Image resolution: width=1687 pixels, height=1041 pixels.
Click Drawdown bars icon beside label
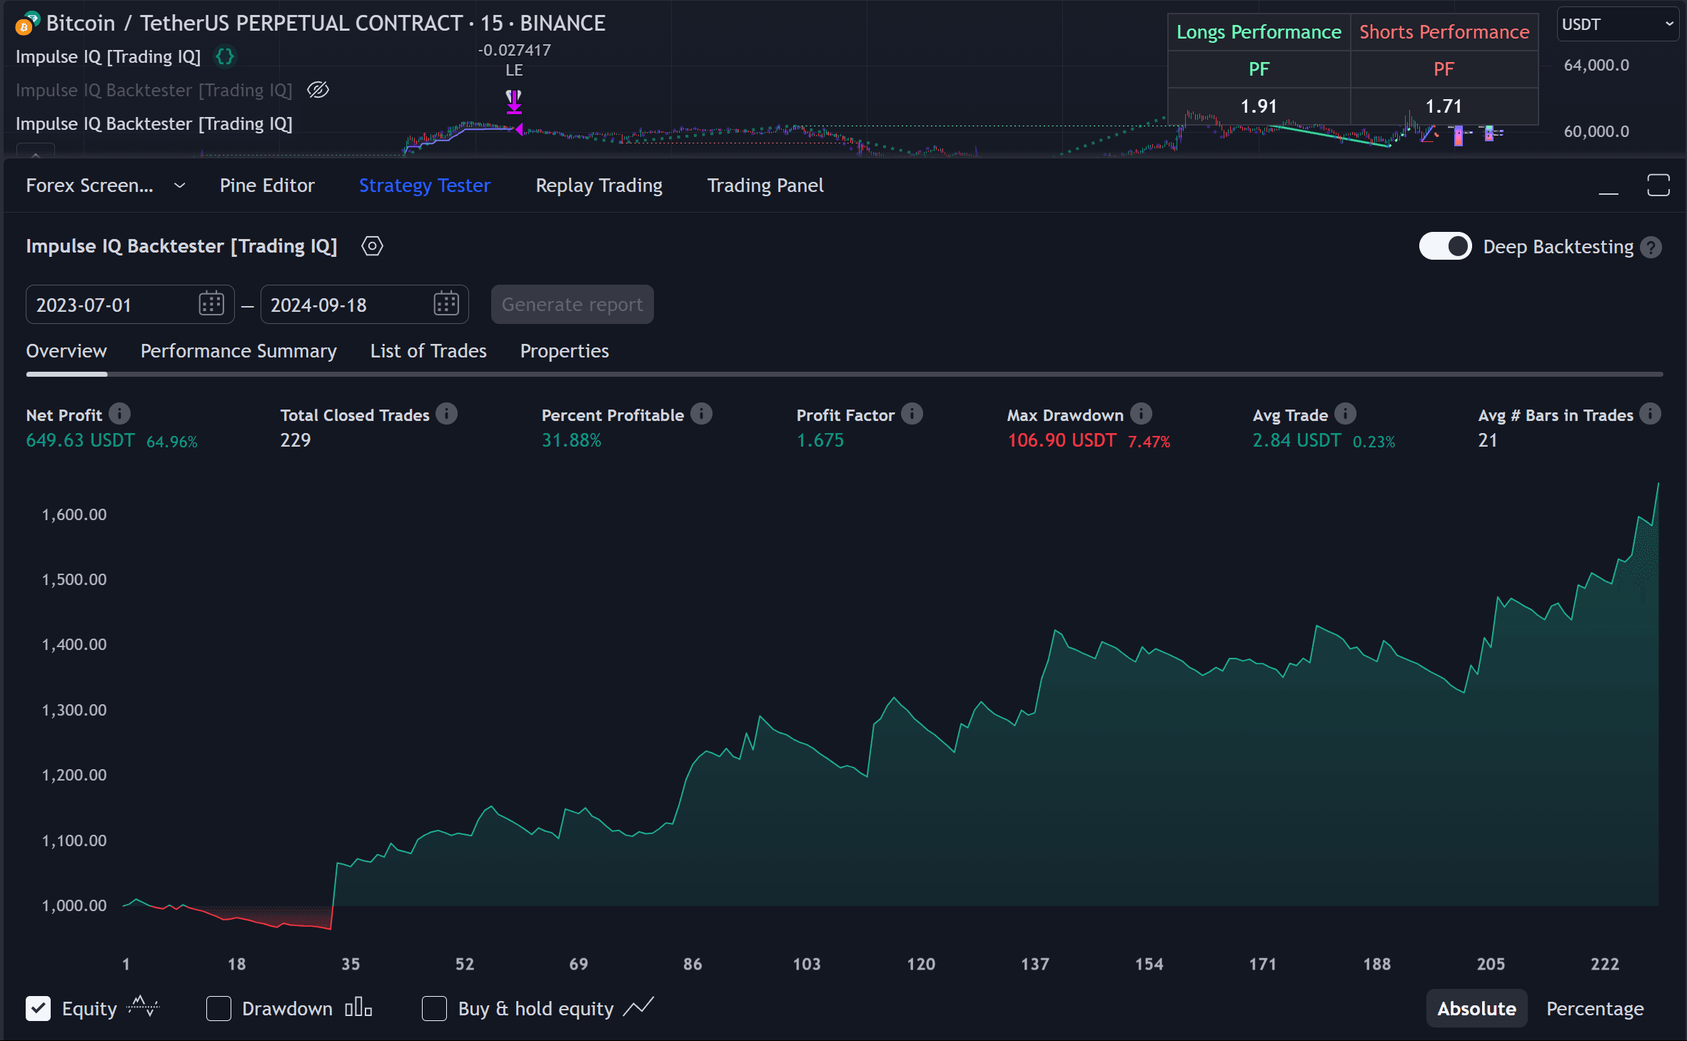tap(358, 1007)
